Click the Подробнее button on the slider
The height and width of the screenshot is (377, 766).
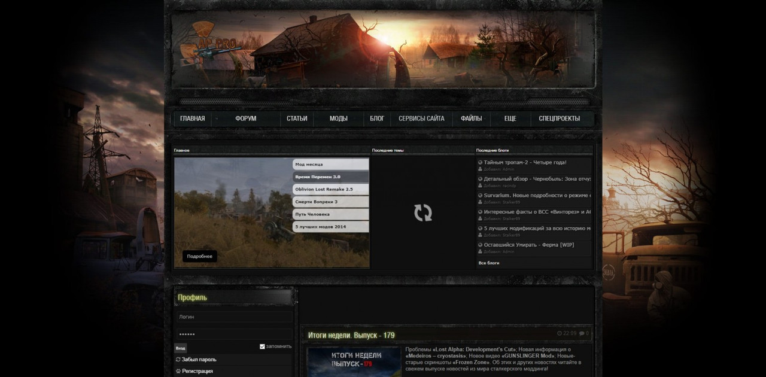pos(199,256)
